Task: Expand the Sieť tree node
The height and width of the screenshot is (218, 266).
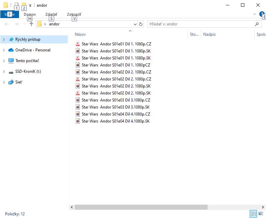Action: pos(4,82)
